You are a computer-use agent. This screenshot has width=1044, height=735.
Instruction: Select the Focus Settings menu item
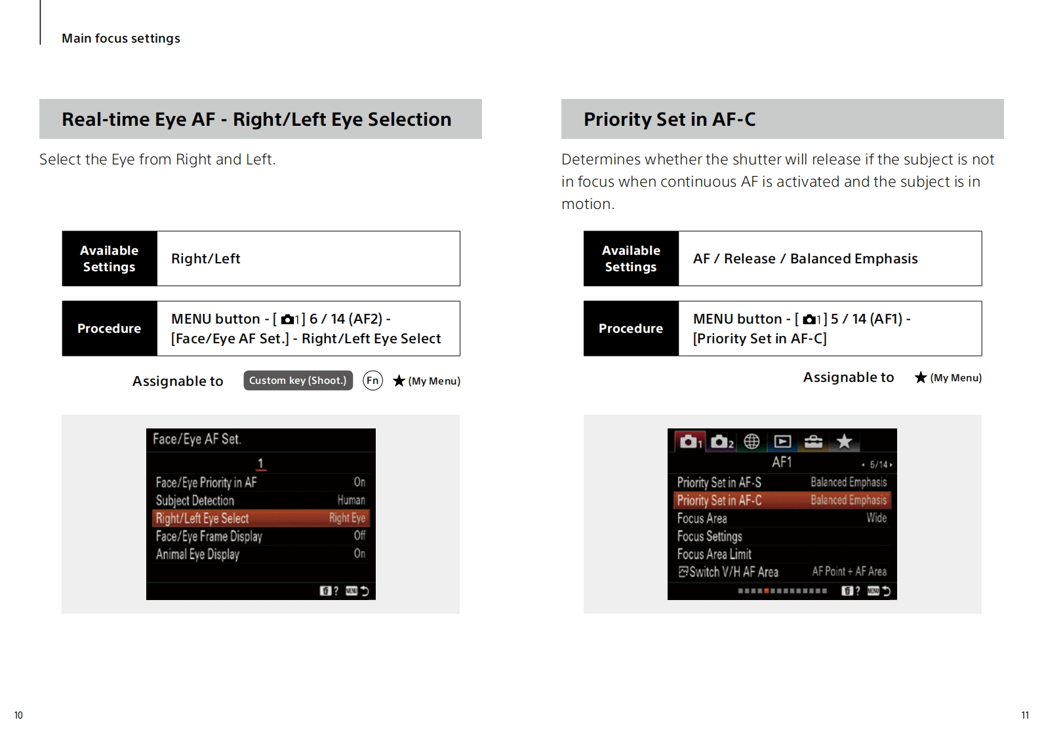coord(710,537)
